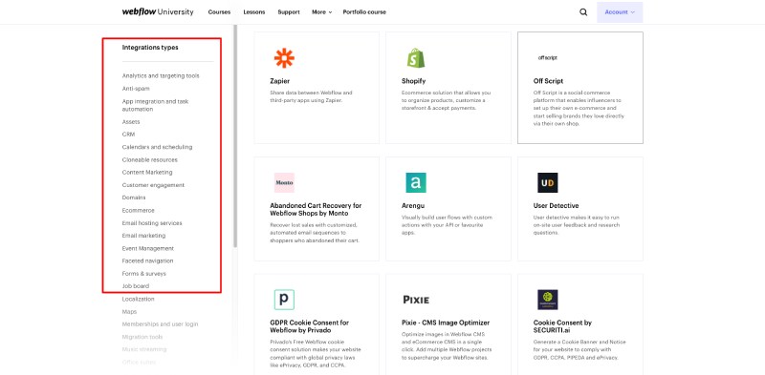Screen dimensions: 765x375
Task: Select Migration tools category
Action: click(142, 337)
